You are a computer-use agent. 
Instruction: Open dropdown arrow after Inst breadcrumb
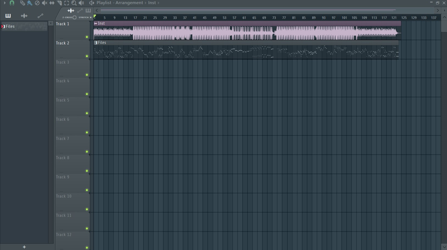158,3
